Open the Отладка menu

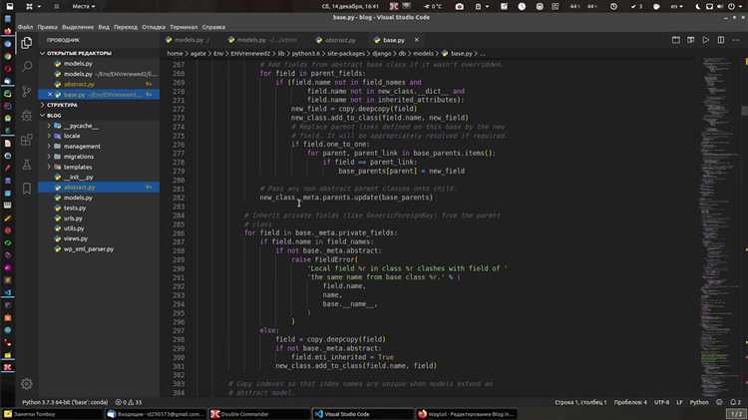[154, 27]
